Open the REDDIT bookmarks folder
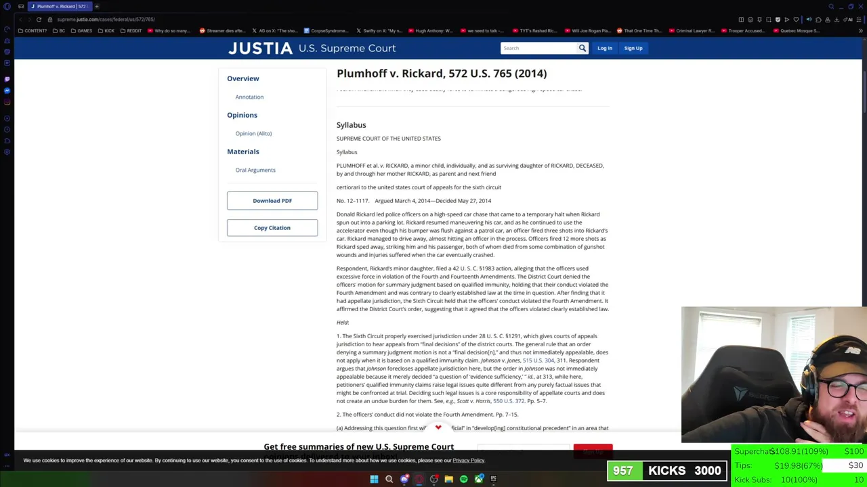867x487 pixels. [x=131, y=30]
